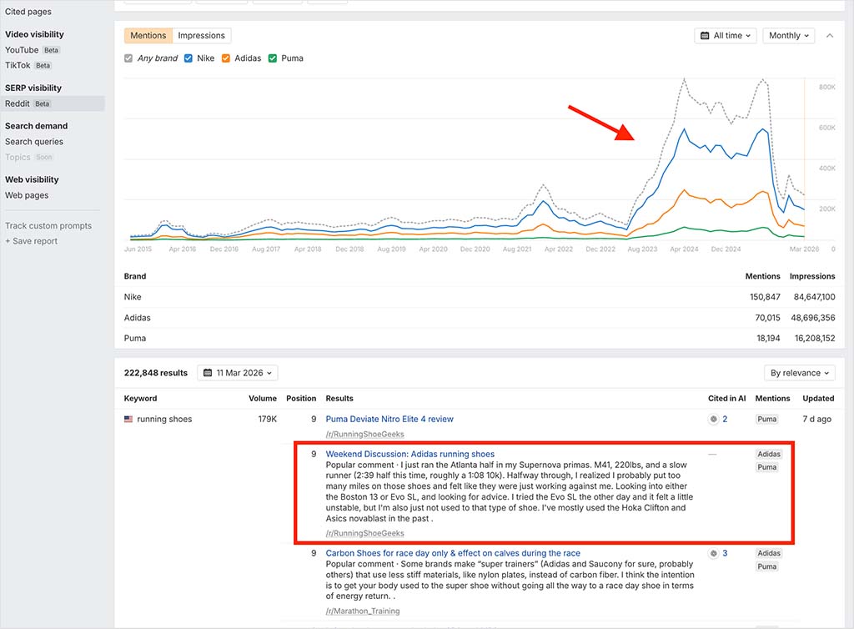Click the AI citation icon beside Puma Deviate review
Viewport: 854px width, 629px height.
click(x=713, y=419)
